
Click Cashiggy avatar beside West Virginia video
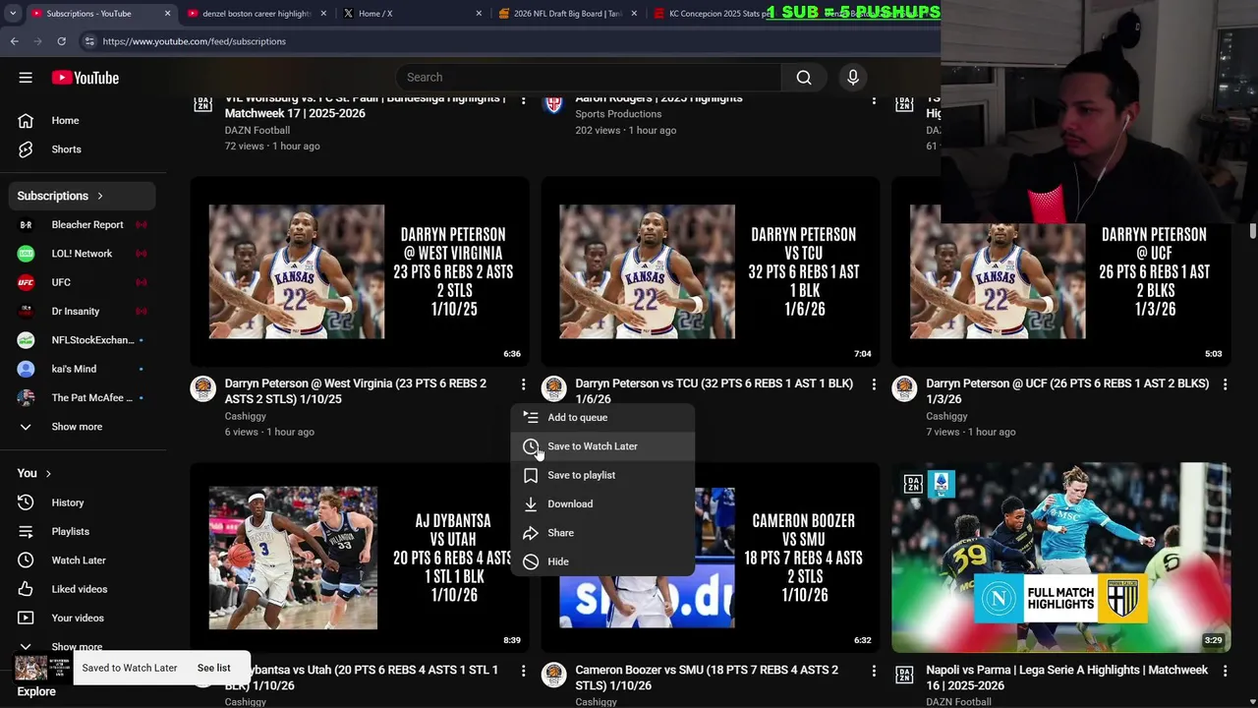pos(202,388)
